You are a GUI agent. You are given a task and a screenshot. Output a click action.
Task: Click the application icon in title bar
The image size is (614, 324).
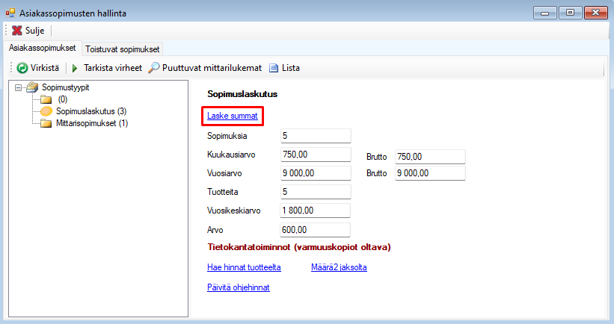click(x=10, y=13)
